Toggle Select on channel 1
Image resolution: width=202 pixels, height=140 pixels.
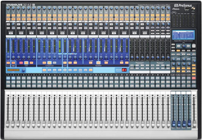8,78
